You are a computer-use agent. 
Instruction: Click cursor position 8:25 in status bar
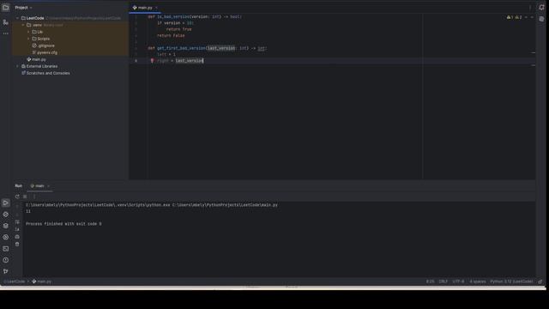430,282
